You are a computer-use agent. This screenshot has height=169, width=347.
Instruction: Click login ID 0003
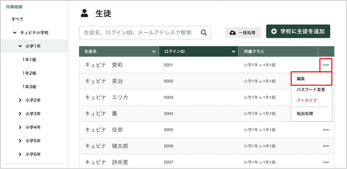point(168,97)
